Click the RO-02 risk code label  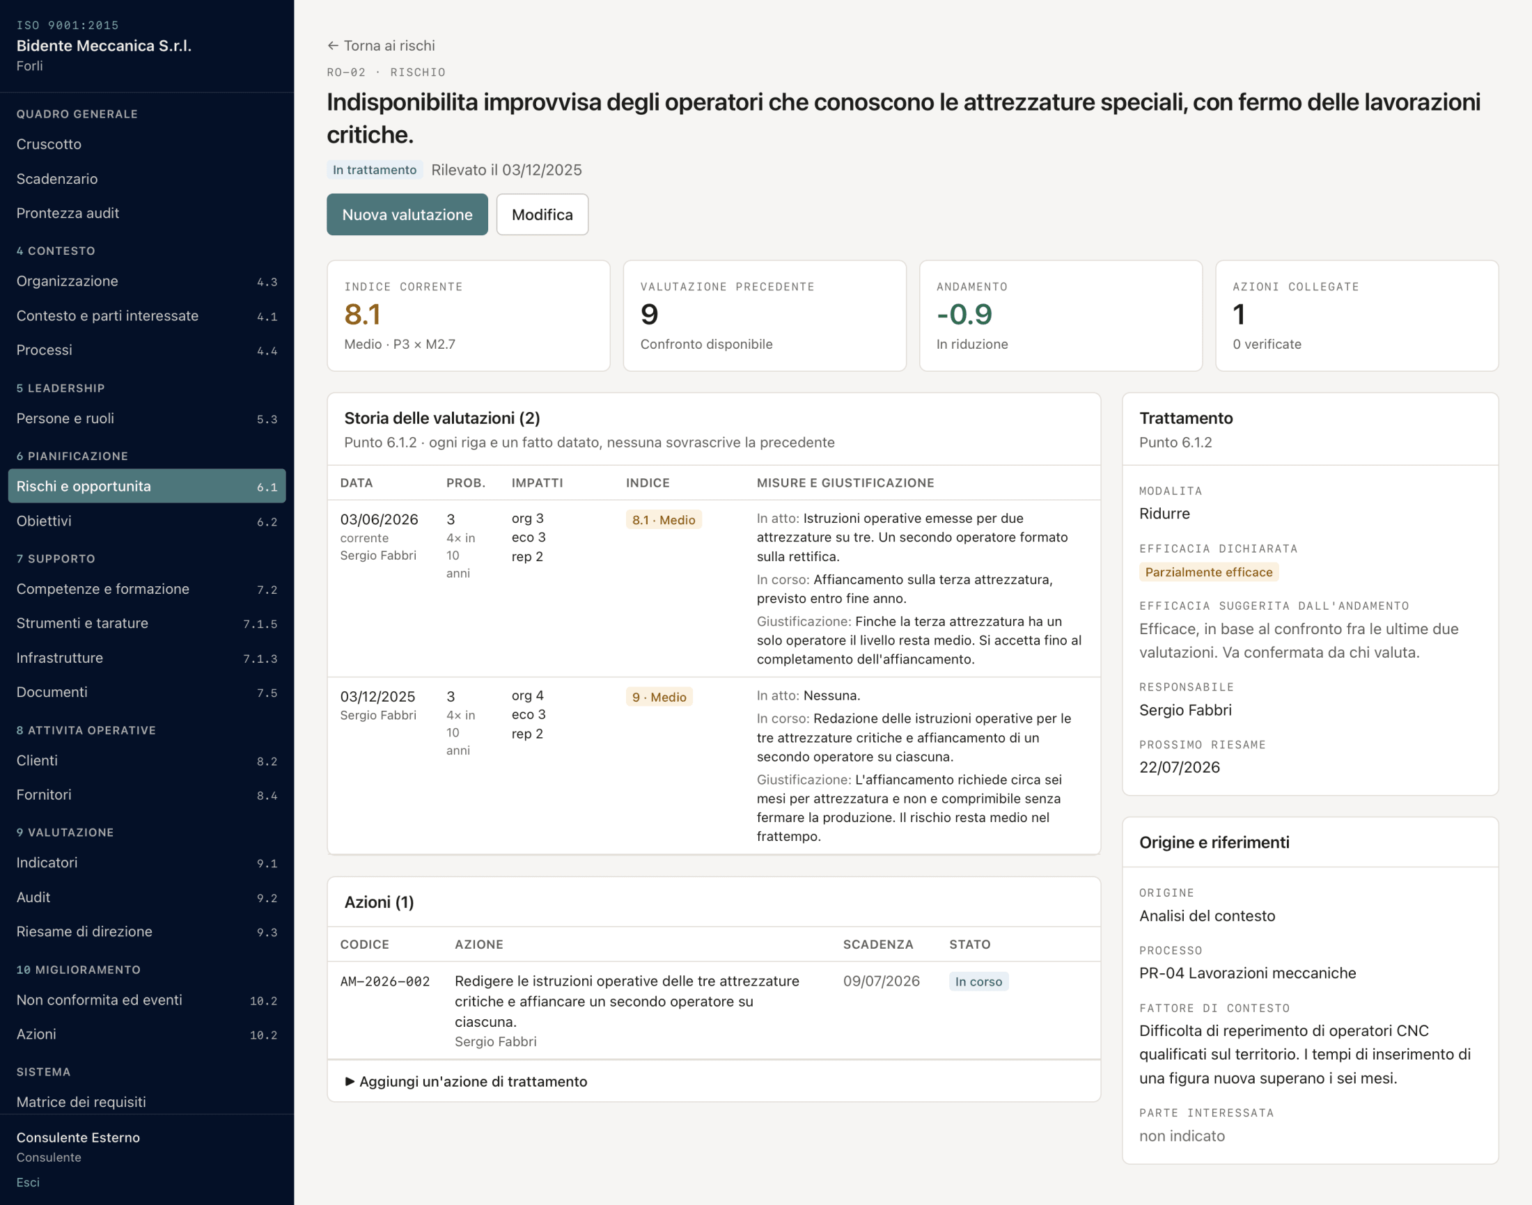346,72
